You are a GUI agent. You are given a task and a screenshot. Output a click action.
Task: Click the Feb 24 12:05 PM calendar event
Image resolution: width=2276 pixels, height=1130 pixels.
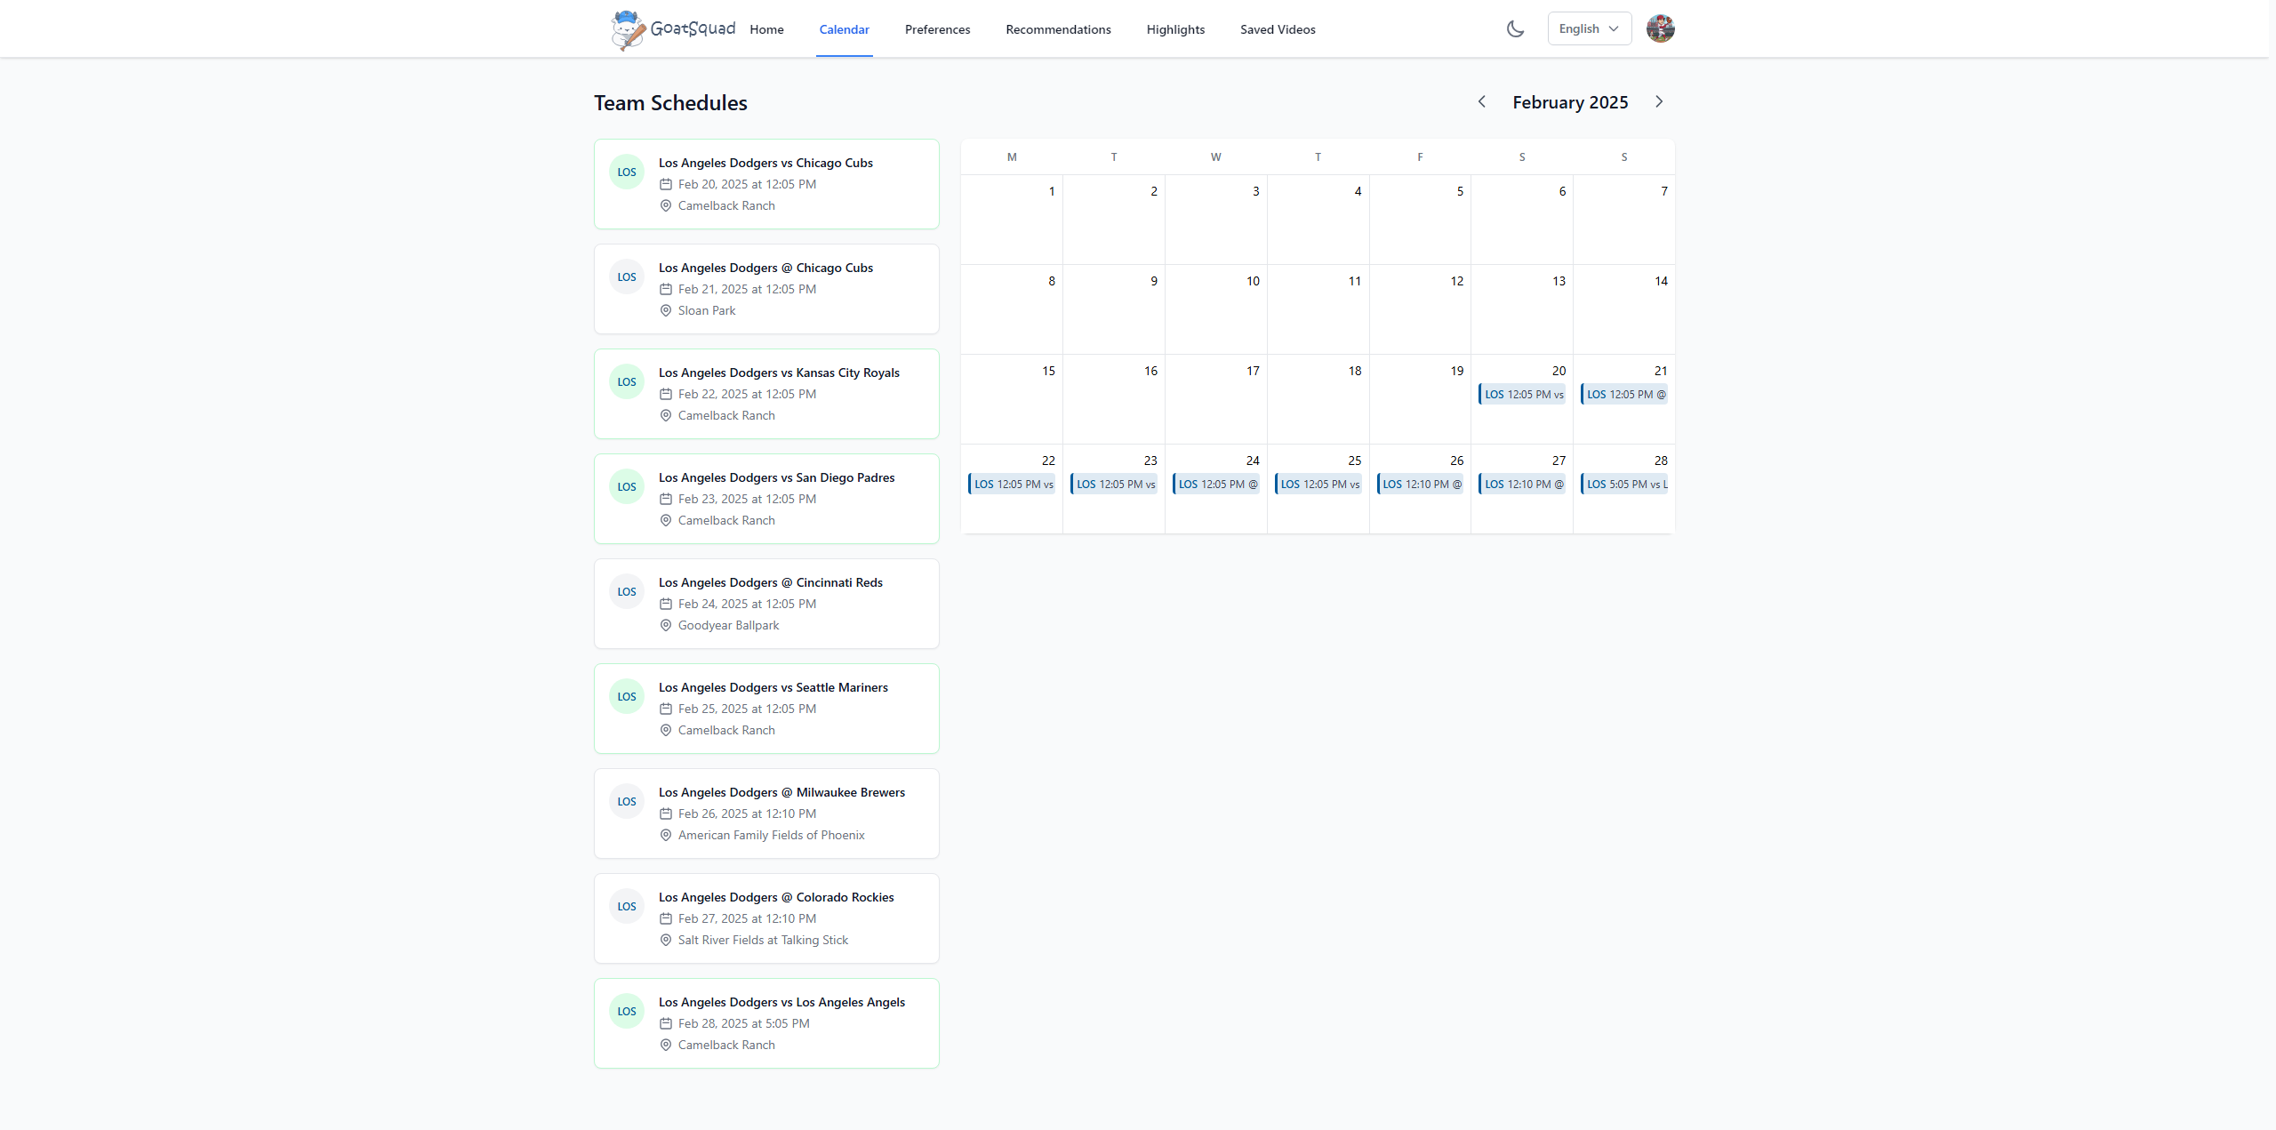(1217, 485)
